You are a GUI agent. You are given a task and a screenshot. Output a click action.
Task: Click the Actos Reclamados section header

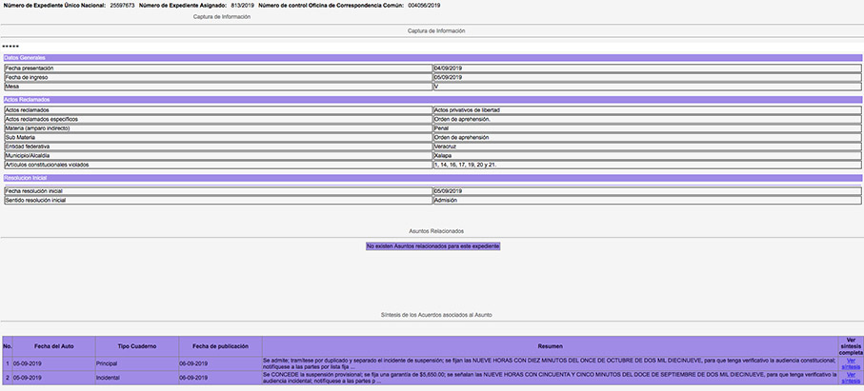coord(27,99)
